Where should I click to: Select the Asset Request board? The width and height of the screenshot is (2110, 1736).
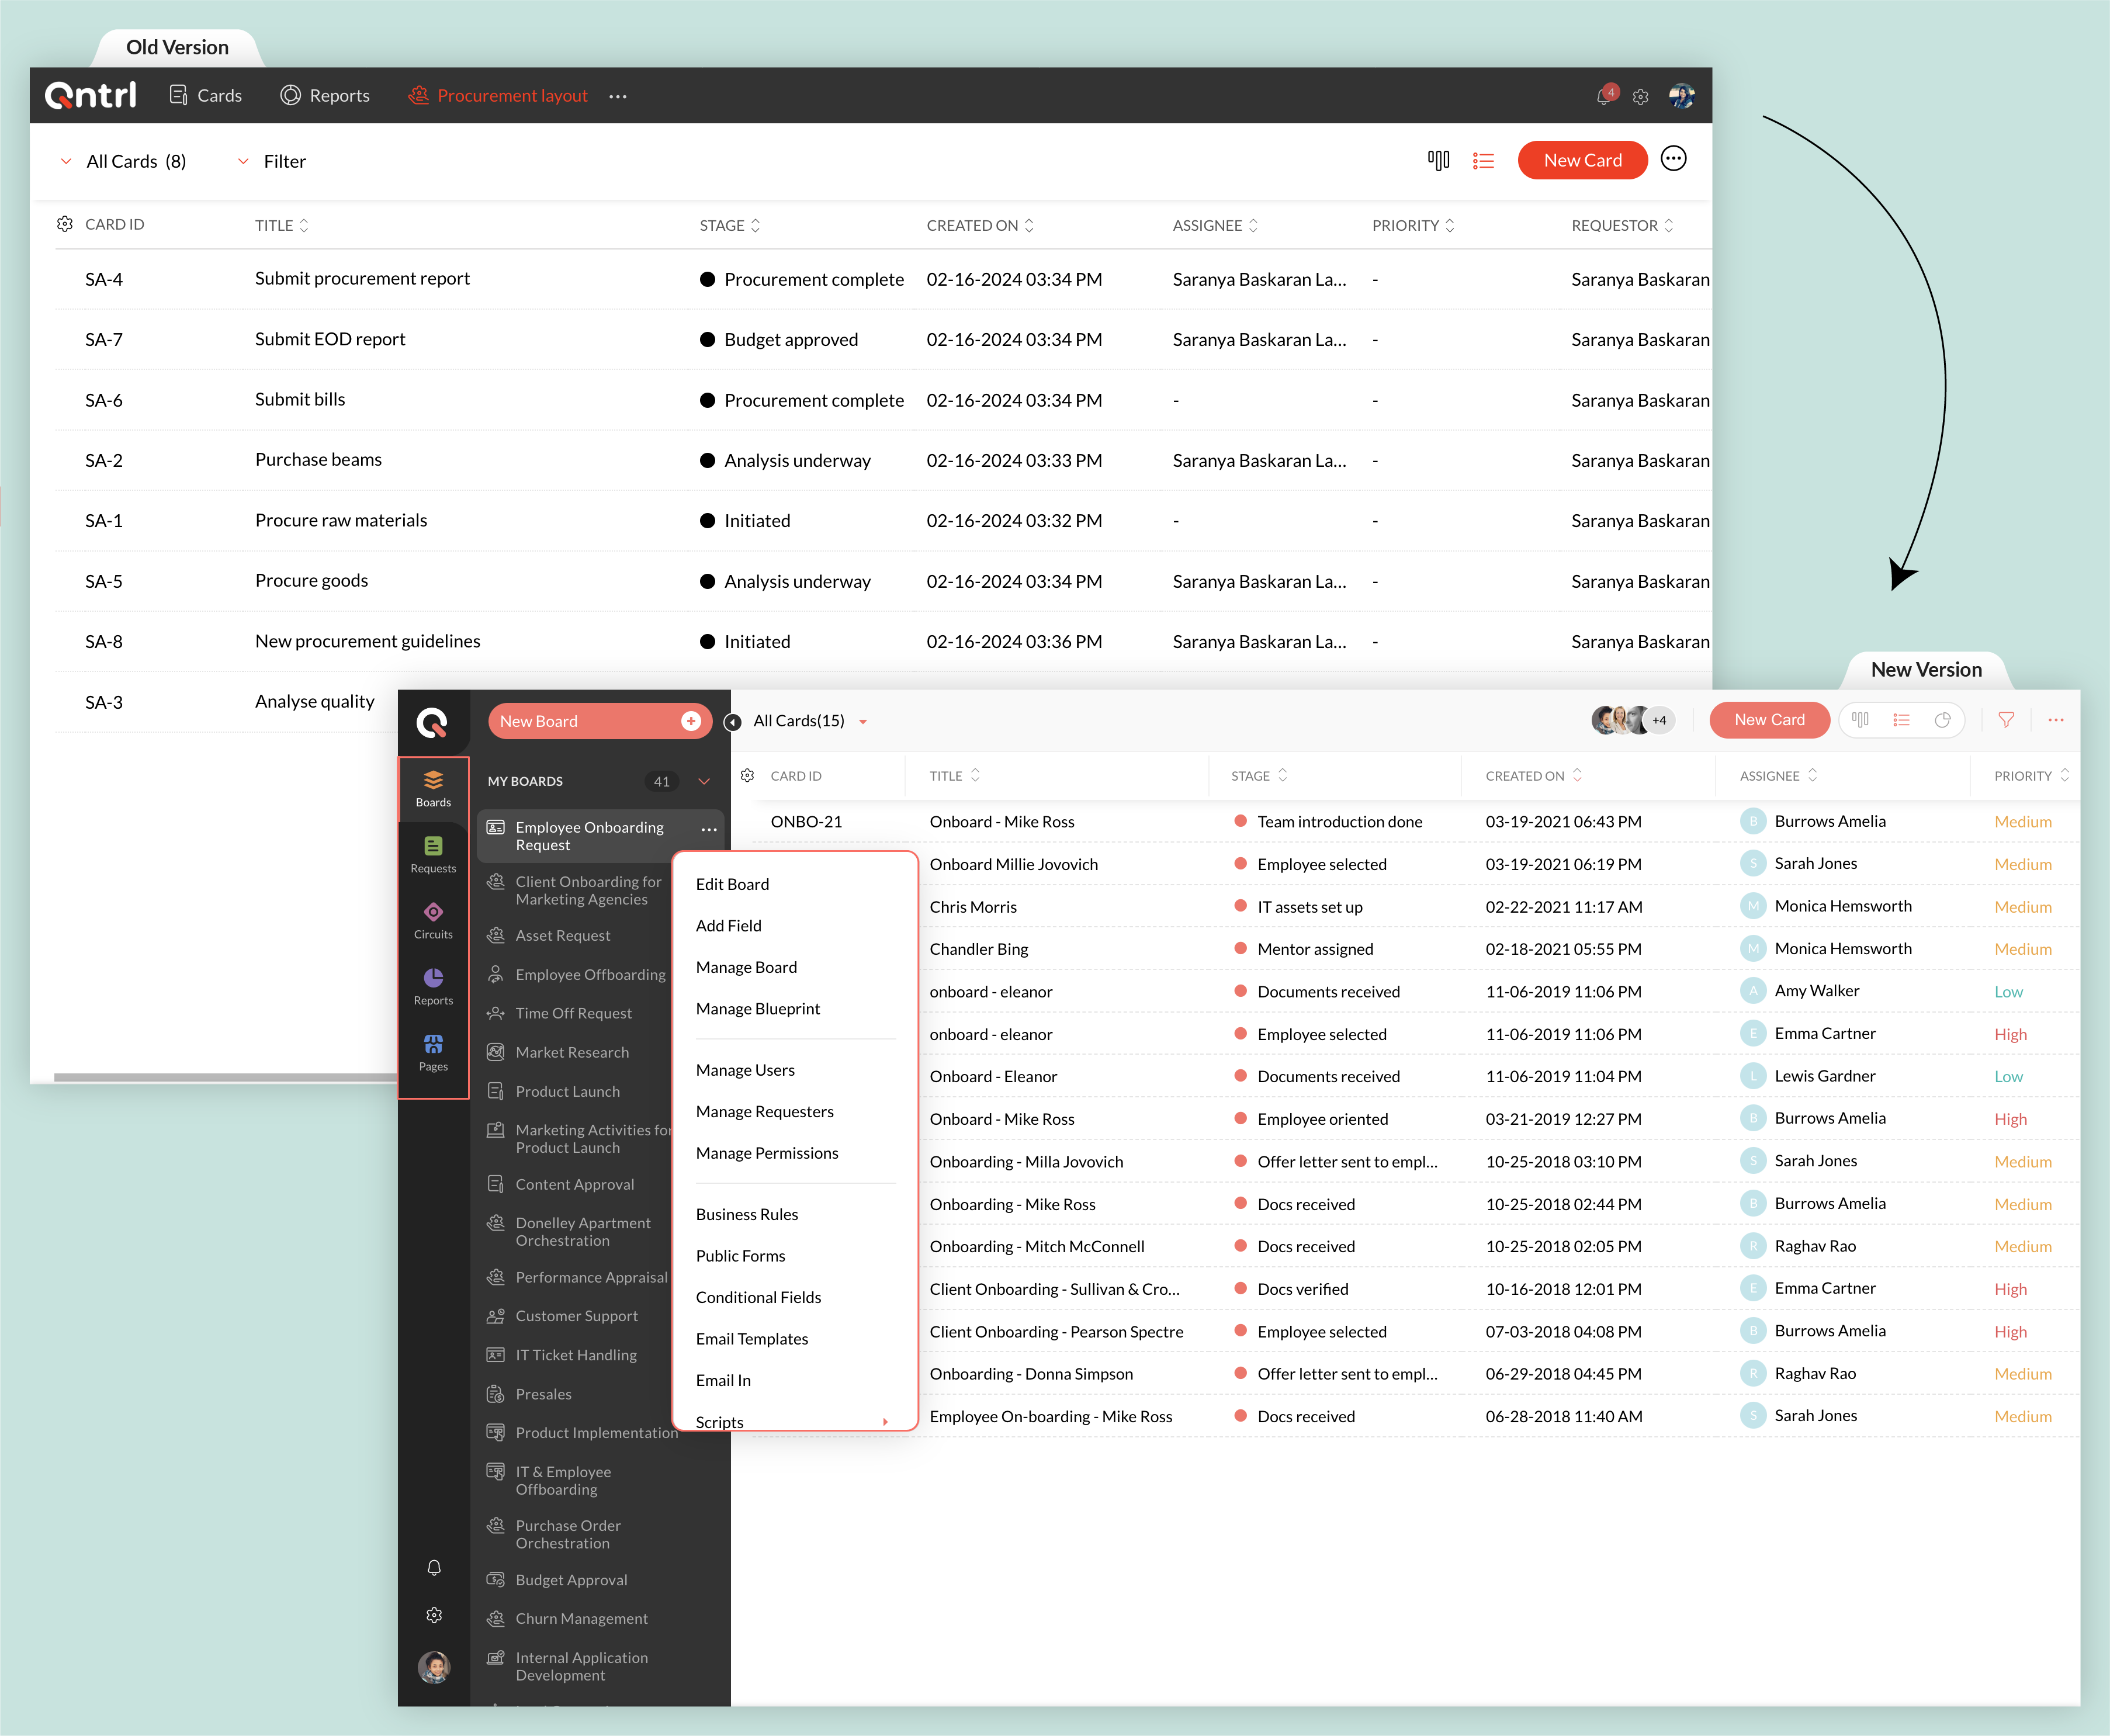pyautogui.click(x=562, y=935)
